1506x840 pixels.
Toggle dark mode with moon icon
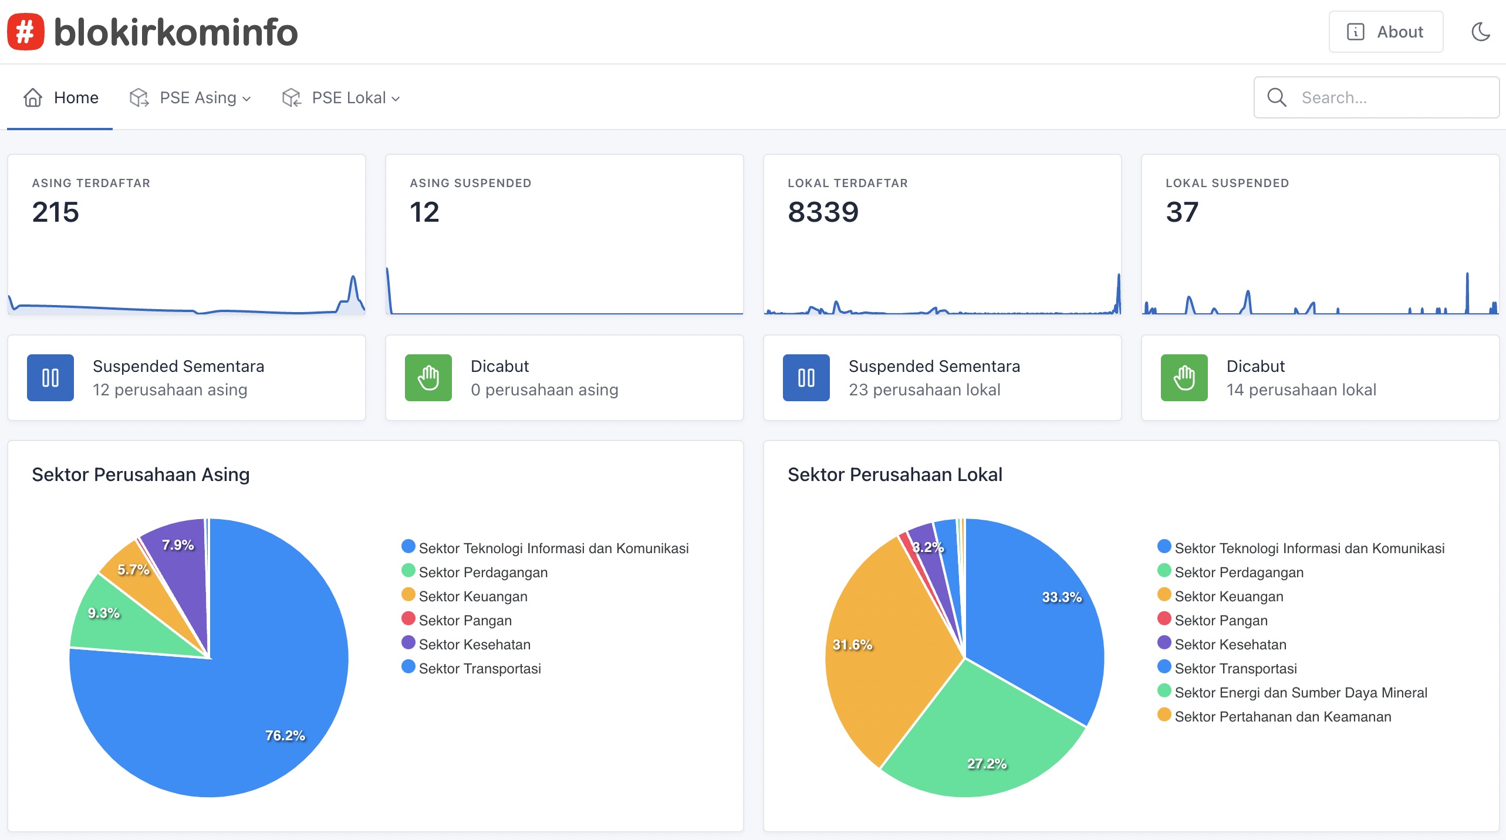click(1481, 32)
